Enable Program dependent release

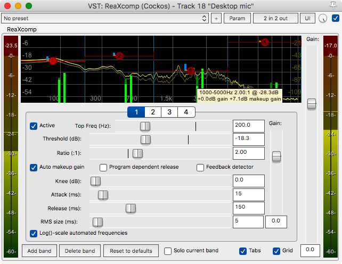pyautogui.click(x=103, y=168)
